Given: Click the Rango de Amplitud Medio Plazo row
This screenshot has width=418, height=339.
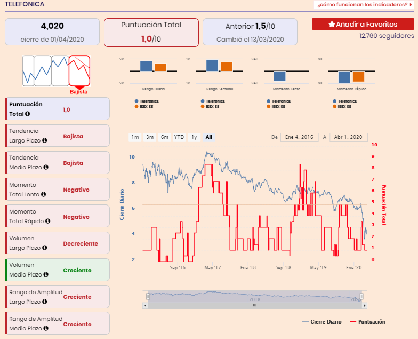Looking at the screenshot, I should (58, 324).
